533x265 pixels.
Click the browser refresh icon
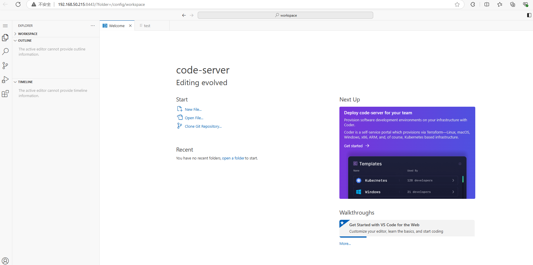pos(18,4)
